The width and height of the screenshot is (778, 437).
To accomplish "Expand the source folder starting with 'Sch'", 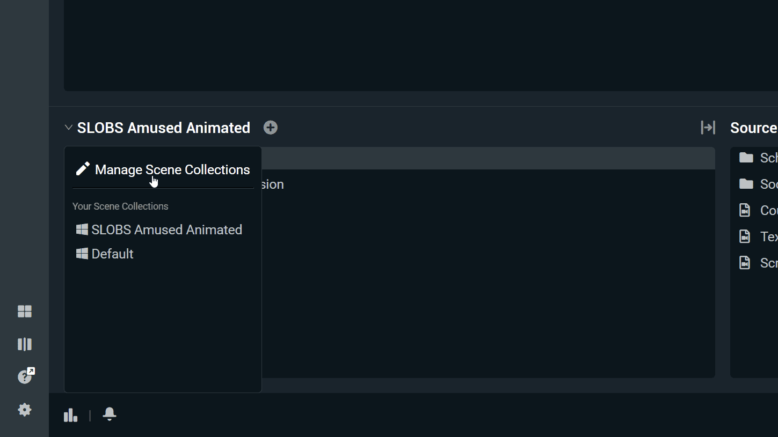I will [x=758, y=158].
